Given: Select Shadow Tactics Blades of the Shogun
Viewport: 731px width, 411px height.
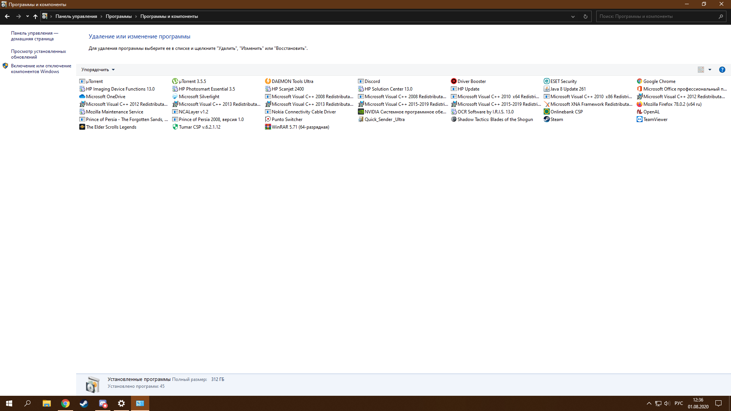Looking at the screenshot, I should (495, 119).
